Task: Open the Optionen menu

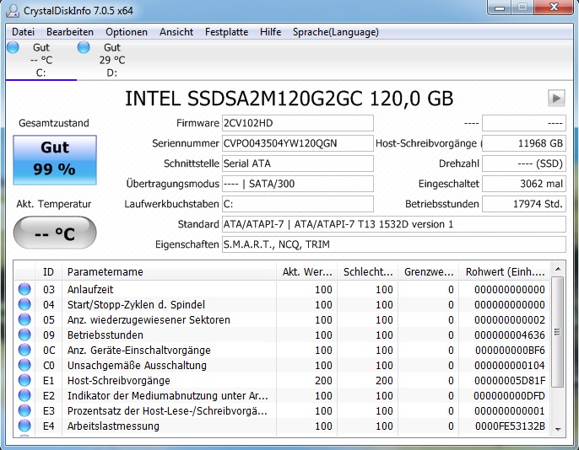Action: click(x=127, y=32)
